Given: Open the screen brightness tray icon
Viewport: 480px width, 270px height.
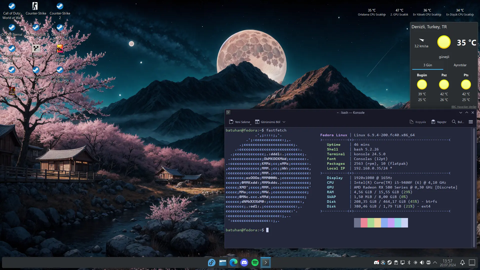Looking at the screenshot, I should [415, 262].
